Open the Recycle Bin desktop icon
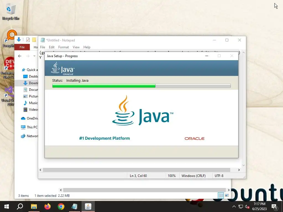 [11, 12]
